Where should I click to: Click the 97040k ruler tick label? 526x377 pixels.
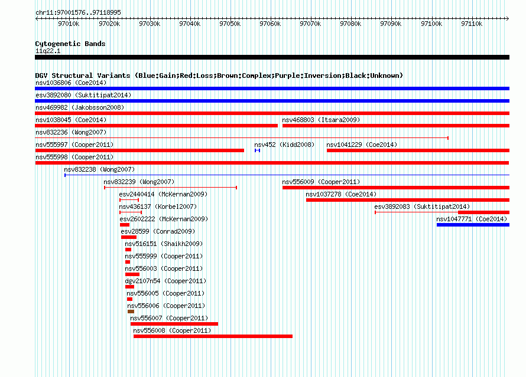pos(190,24)
